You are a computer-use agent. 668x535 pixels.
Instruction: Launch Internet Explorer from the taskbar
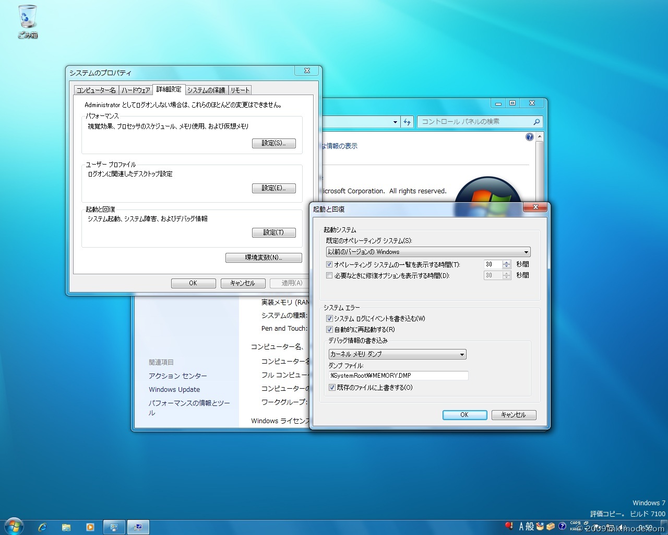click(x=42, y=527)
